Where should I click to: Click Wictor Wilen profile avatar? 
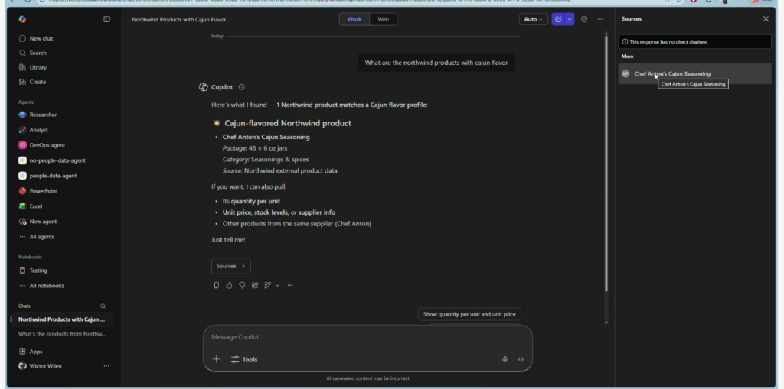(x=22, y=366)
